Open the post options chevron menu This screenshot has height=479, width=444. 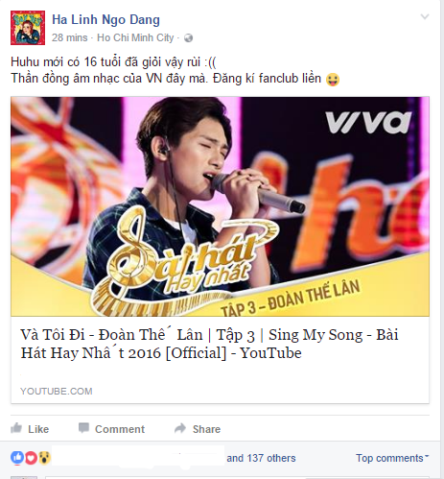tap(425, 16)
